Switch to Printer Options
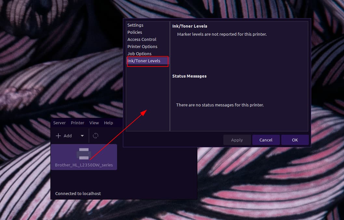344x220 pixels. click(142, 46)
